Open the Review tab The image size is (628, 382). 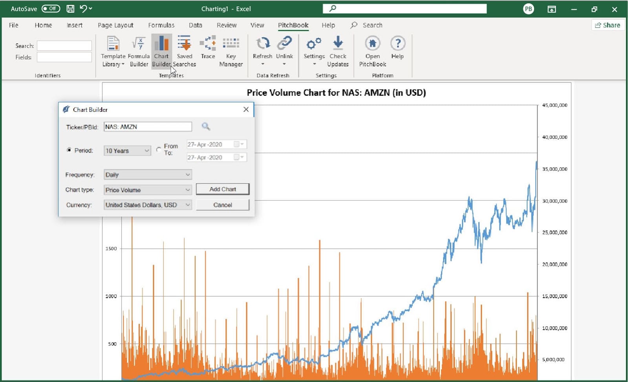pyautogui.click(x=226, y=25)
